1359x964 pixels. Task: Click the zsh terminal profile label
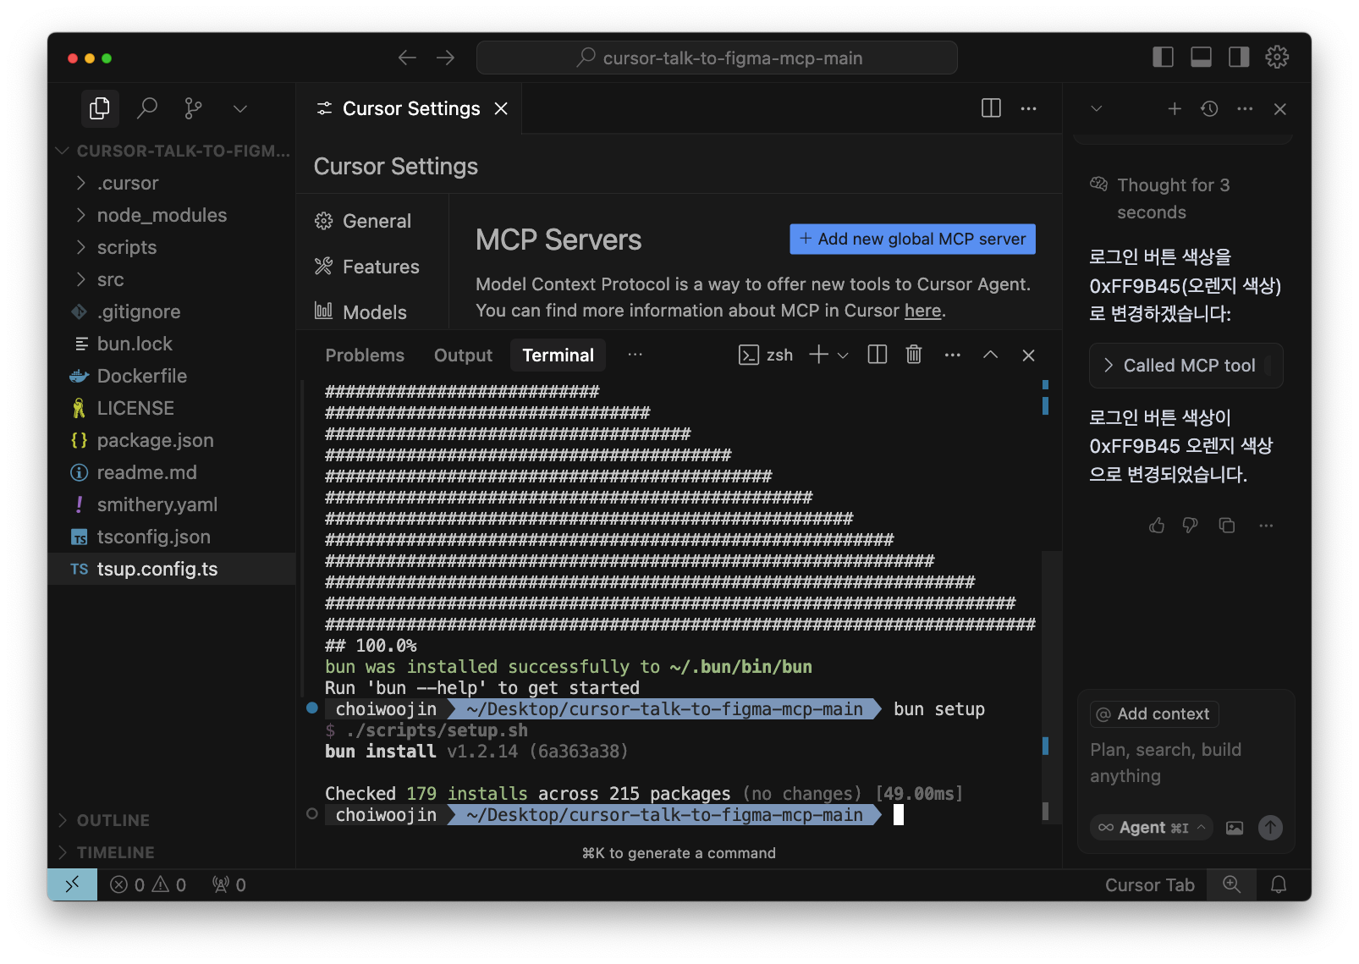767,355
